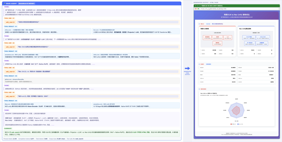Select the 传统VLM vs NEO Unify browser tab
Screen dimensions: 282x142
(209, 5)
